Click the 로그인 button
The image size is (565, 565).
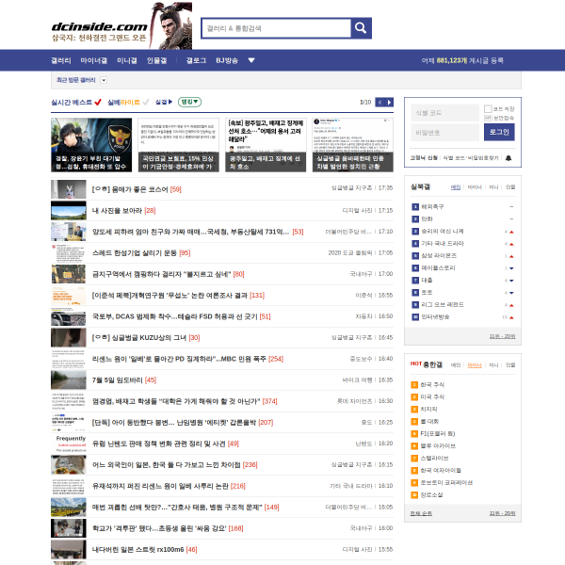coord(499,132)
